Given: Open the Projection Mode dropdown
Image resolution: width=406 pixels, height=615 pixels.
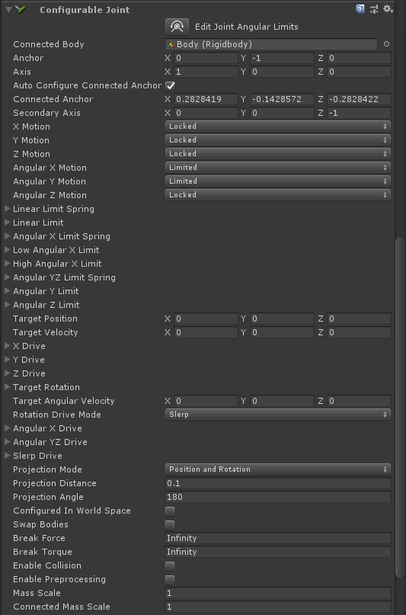Looking at the screenshot, I should pos(278,469).
